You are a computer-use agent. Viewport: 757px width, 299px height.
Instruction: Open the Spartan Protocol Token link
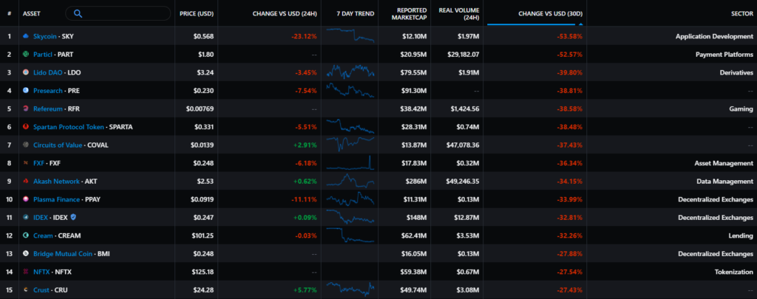coord(69,127)
